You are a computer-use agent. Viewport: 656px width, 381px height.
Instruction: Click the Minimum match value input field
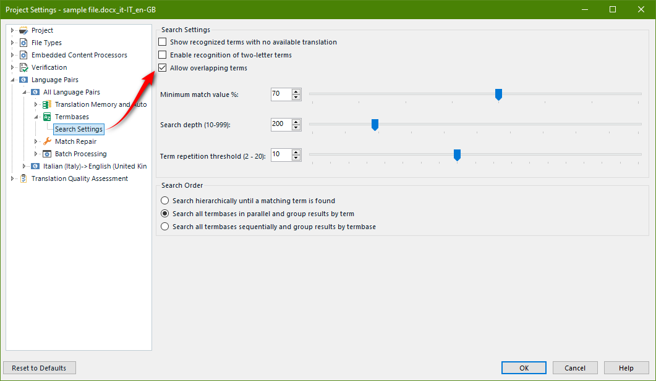[281, 94]
